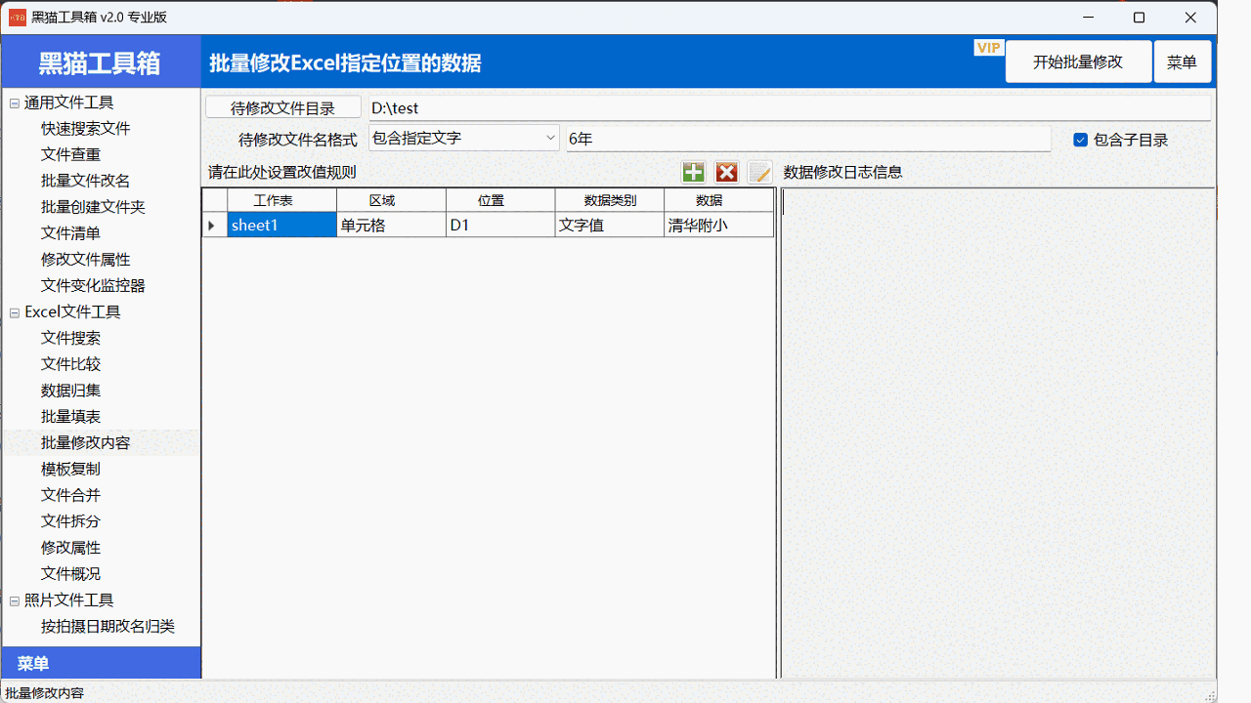
Task: Launch 文件变化监控器 from the sidebar
Action: [93, 286]
